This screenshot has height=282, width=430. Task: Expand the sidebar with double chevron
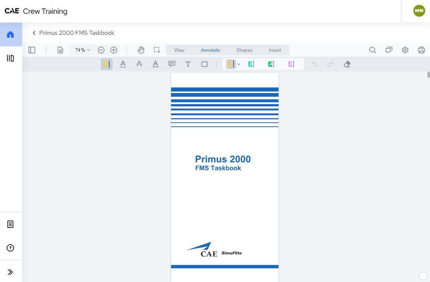point(10,272)
